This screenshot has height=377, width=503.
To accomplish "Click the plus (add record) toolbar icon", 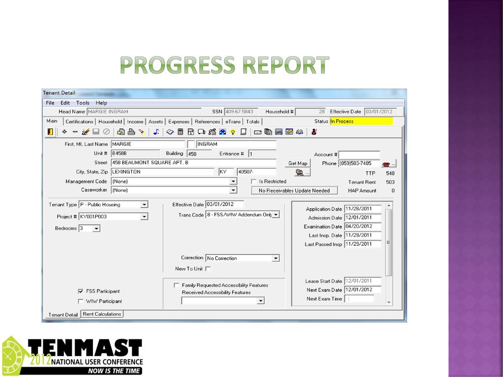I will point(64,132).
